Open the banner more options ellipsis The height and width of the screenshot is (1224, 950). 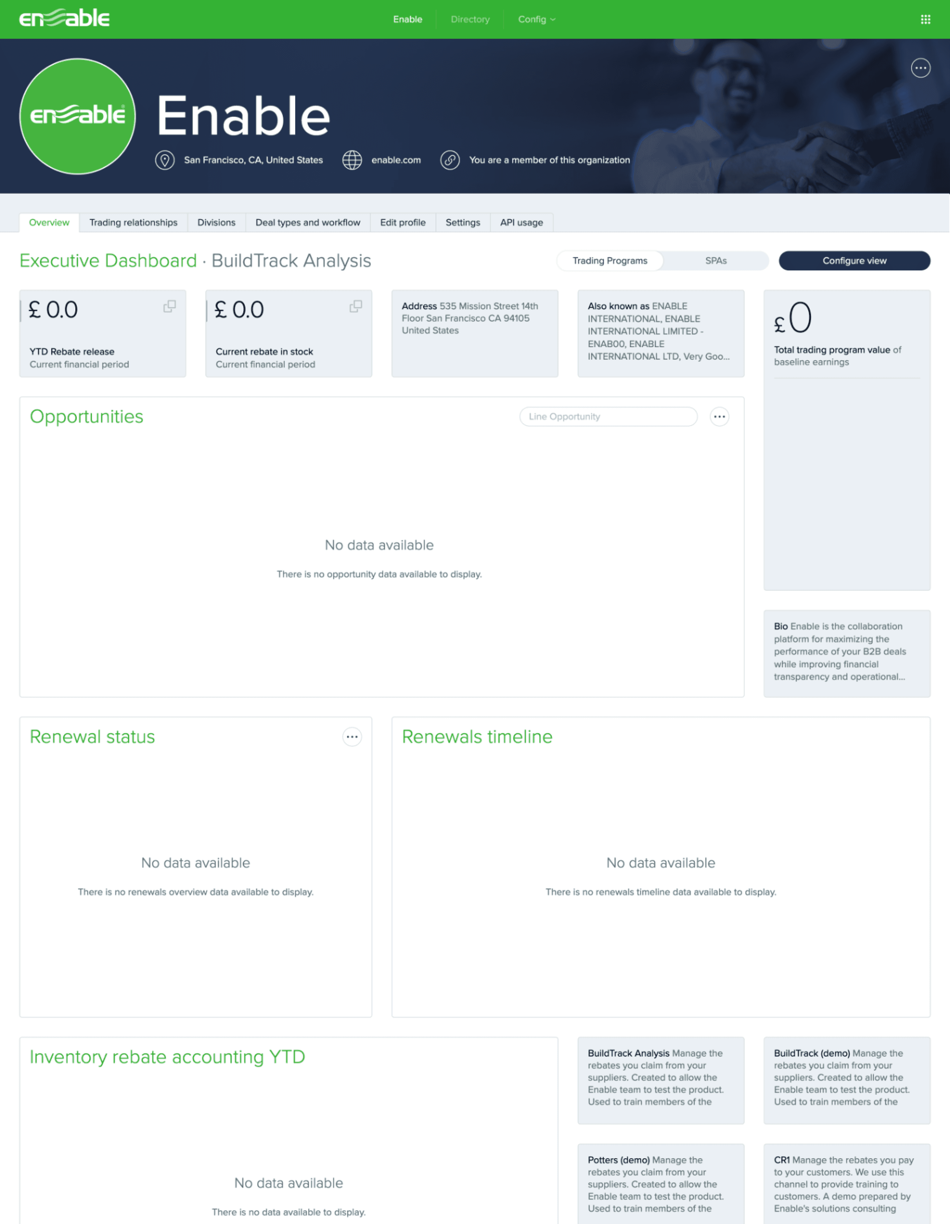pyautogui.click(x=920, y=68)
